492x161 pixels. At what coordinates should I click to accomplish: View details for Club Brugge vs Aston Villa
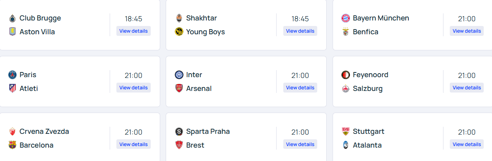click(133, 31)
